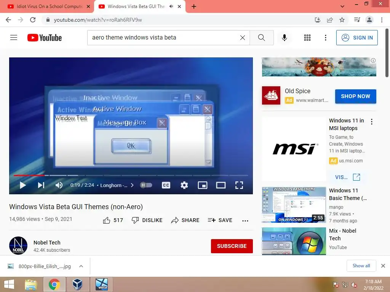Viewport: 390px width, 292px height.
Task: Open the MSI ad thumbnail
Action: [x=294, y=149]
